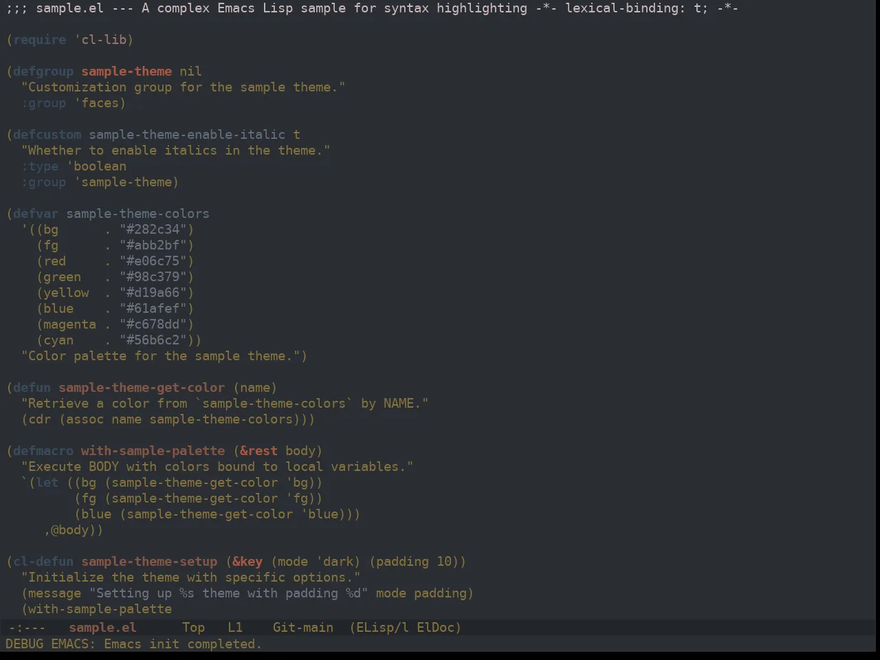Click the -:--- buffer status in mode line
The image size is (880, 660).
27,627
